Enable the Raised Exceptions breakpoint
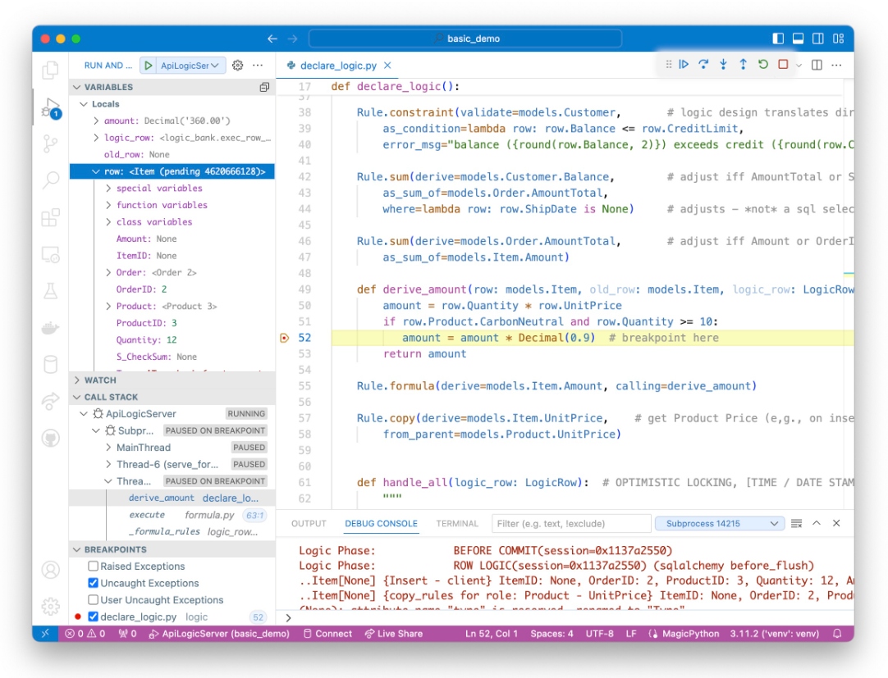The image size is (888, 678). tap(93, 567)
